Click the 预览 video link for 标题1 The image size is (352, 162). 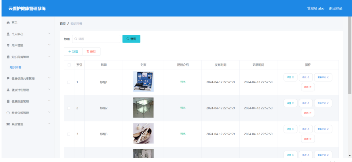pos(183,82)
